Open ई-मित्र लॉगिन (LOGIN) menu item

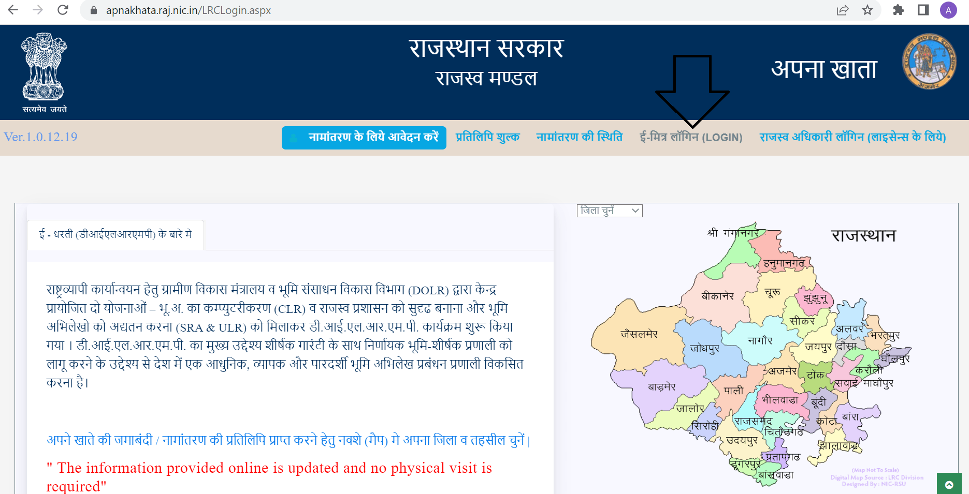coord(691,137)
